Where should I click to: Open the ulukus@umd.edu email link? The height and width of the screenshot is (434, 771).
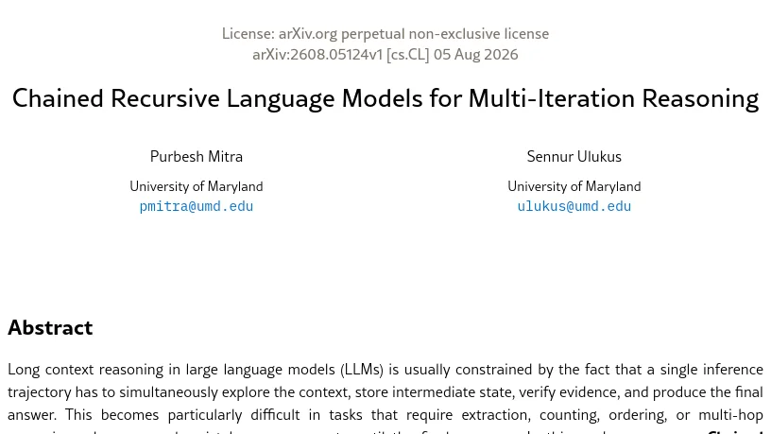coord(574,206)
